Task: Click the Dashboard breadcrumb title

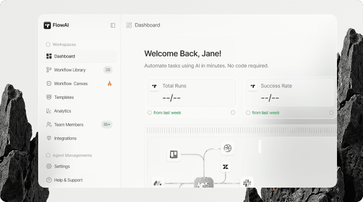Action: (147, 25)
